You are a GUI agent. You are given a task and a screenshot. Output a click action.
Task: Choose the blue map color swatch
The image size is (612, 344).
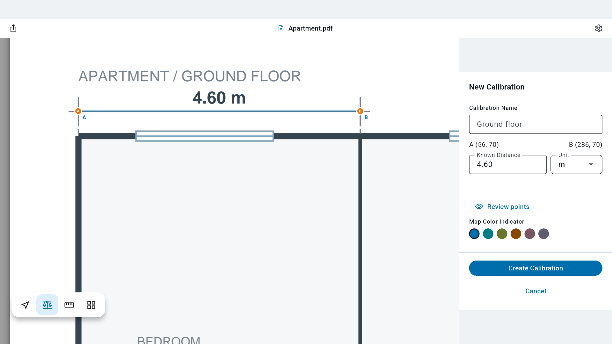474,234
